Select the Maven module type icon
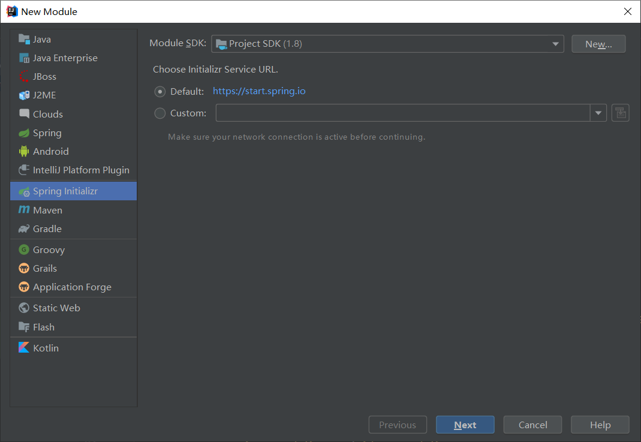 (25, 210)
